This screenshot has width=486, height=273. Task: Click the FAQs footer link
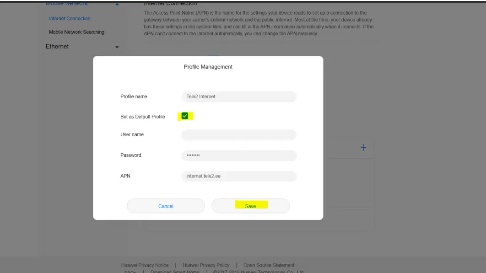[x=130, y=272]
